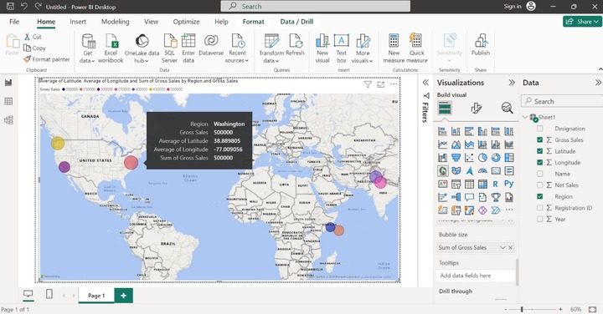The image size is (603, 314).
Task: Check the Name field
Action: [540, 174]
